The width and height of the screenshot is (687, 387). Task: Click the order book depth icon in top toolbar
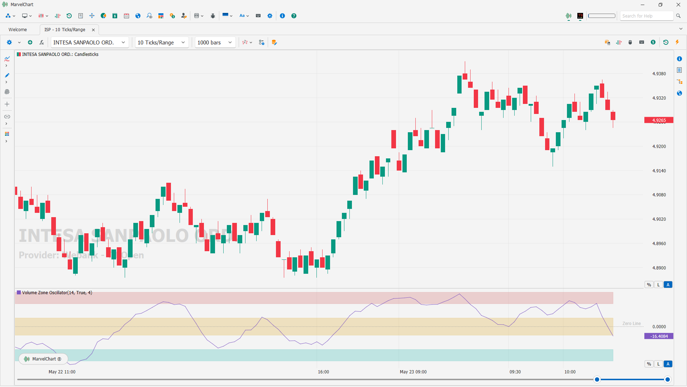57,16
